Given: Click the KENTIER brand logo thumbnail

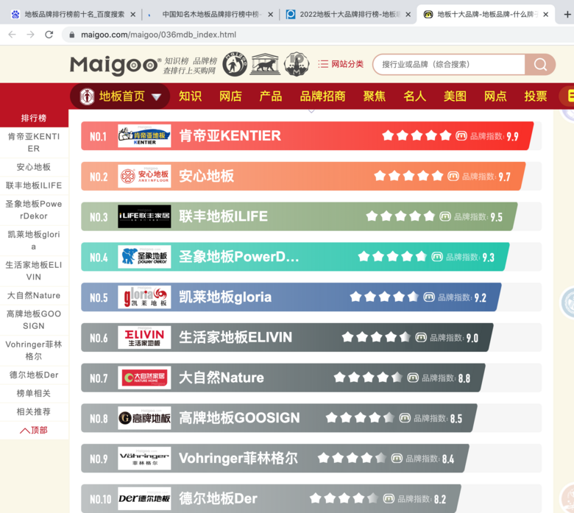Looking at the screenshot, I should pyautogui.click(x=144, y=136).
